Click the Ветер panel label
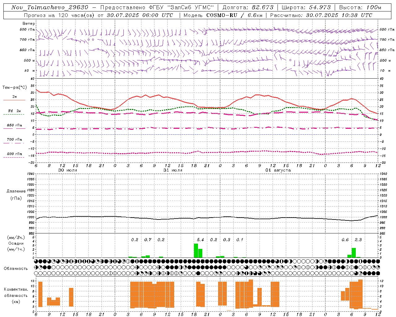This screenshot has height=317, width=396. pyautogui.click(x=29, y=24)
